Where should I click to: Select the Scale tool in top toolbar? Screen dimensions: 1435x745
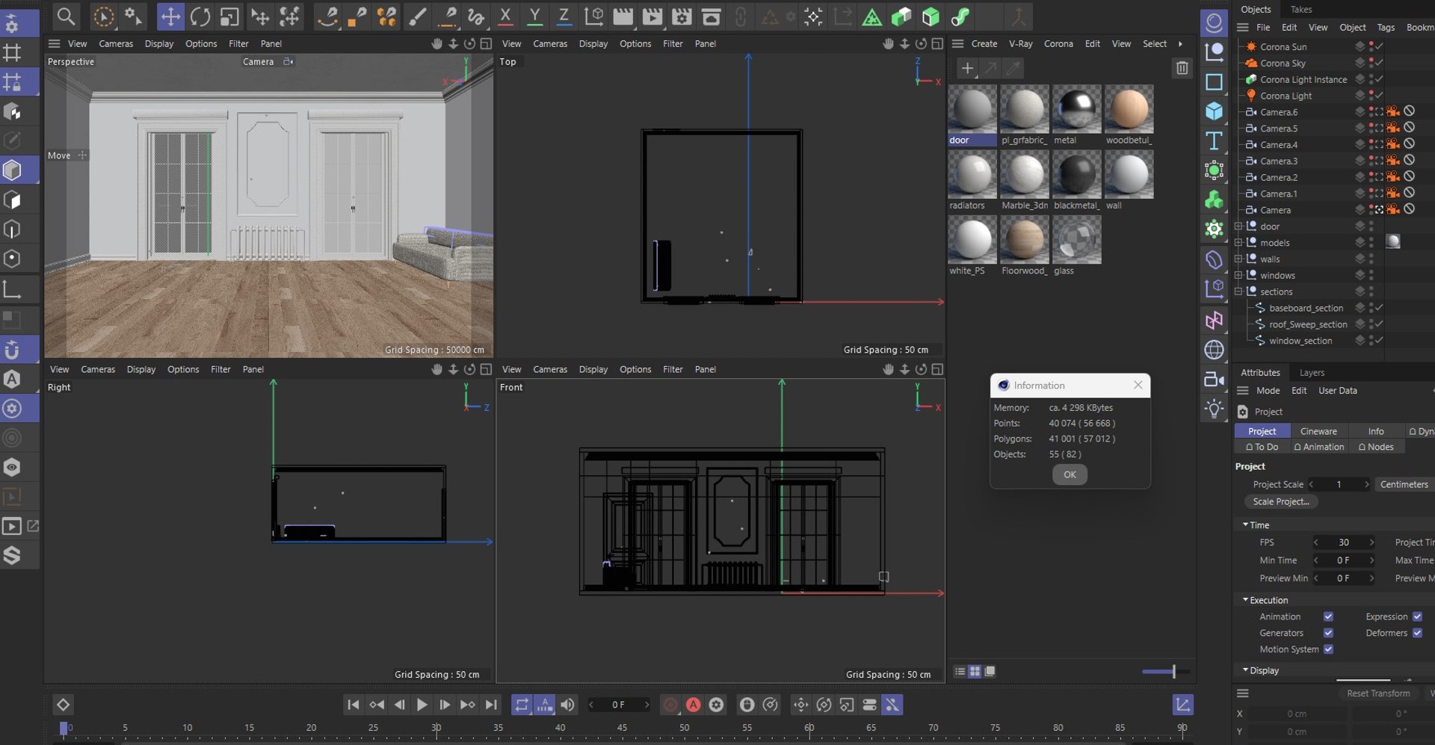coord(229,16)
